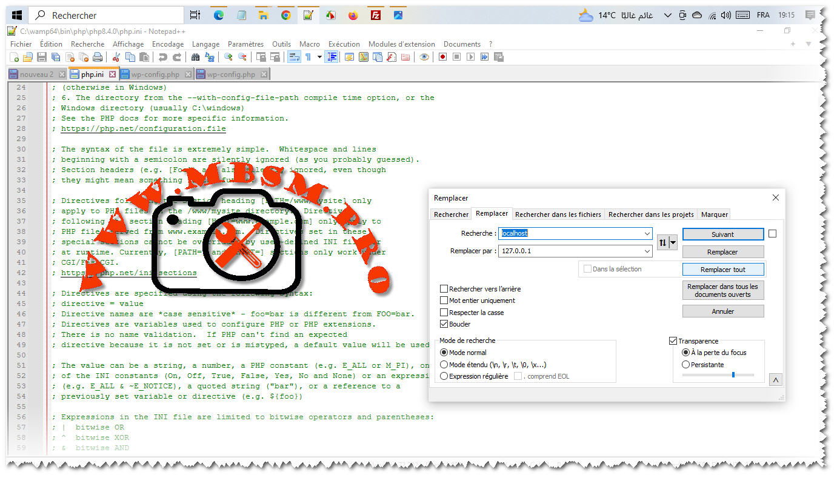This screenshot has width=837, height=478.
Task: Select Mode étendu radio button
Action: click(444, 365)
